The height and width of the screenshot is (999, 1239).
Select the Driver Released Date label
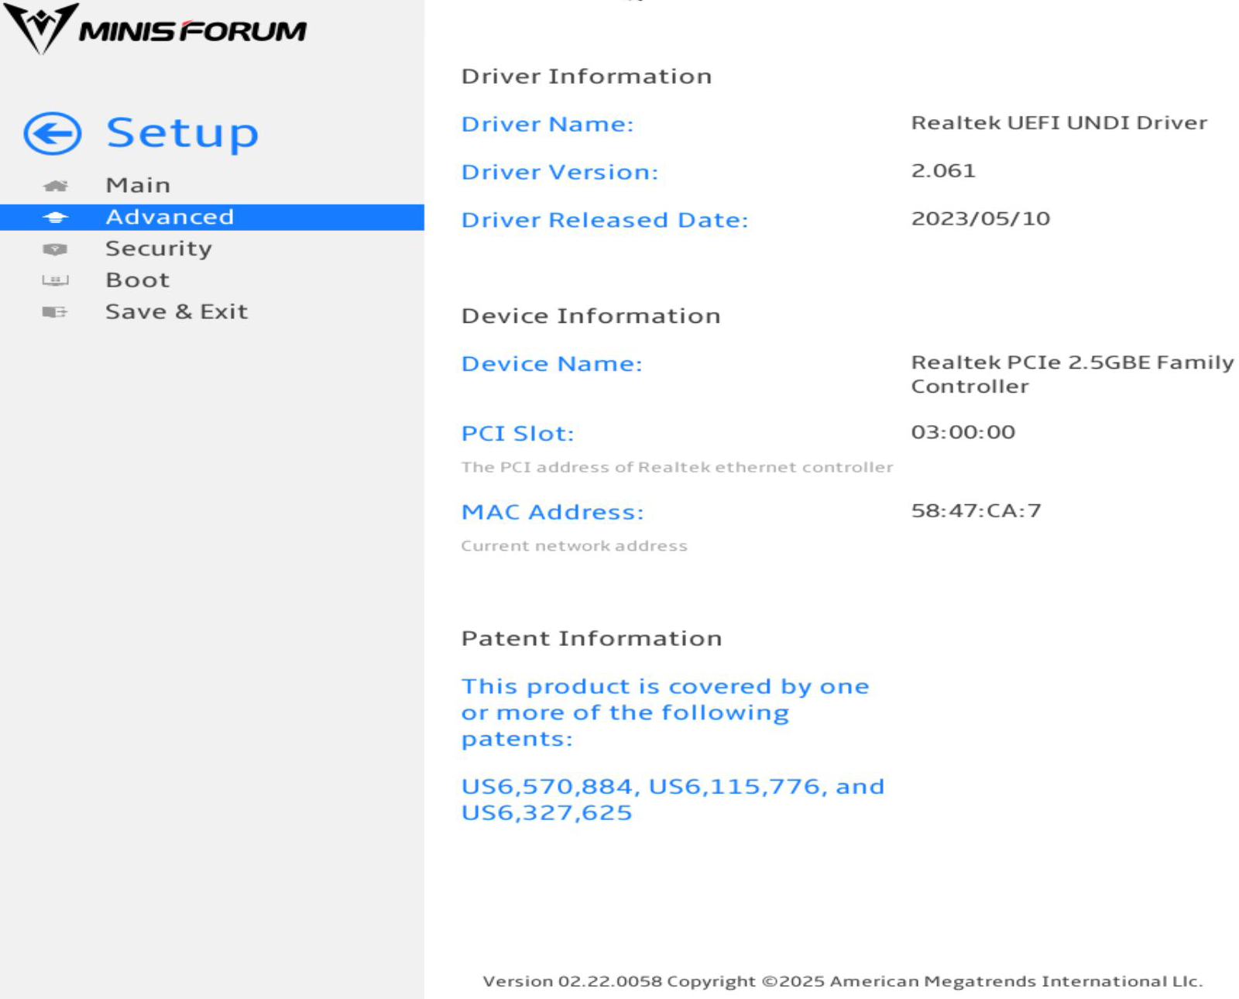coord(605,220)
